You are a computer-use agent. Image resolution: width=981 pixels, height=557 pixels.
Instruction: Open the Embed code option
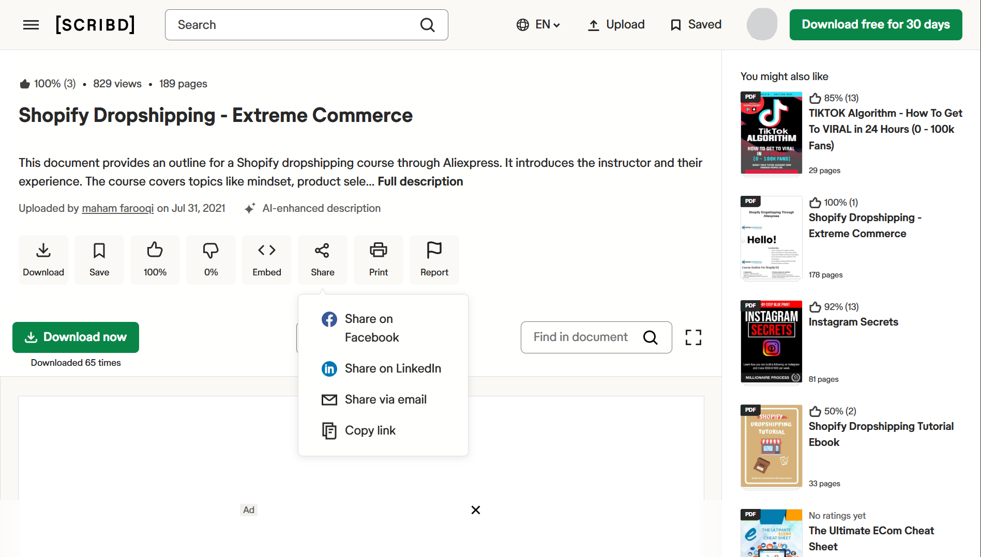[267, 259]
